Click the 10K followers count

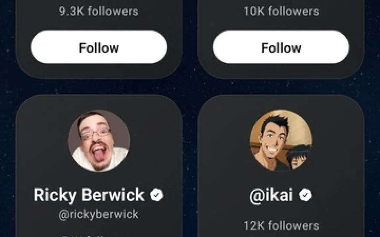(281, 12)
